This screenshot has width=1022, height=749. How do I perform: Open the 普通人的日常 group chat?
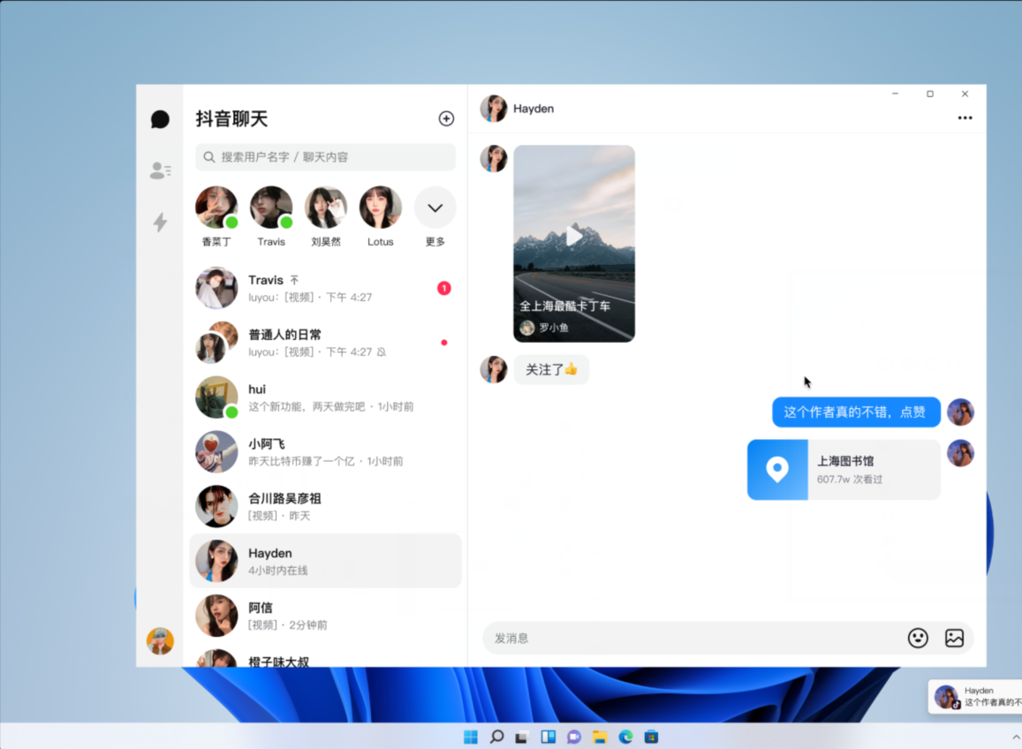click(325, 343)
